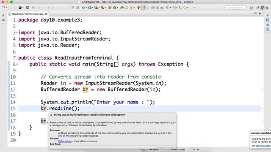Click the Smart Insert status bar field
Screen dimensions: 271x152
pos(178,149)
